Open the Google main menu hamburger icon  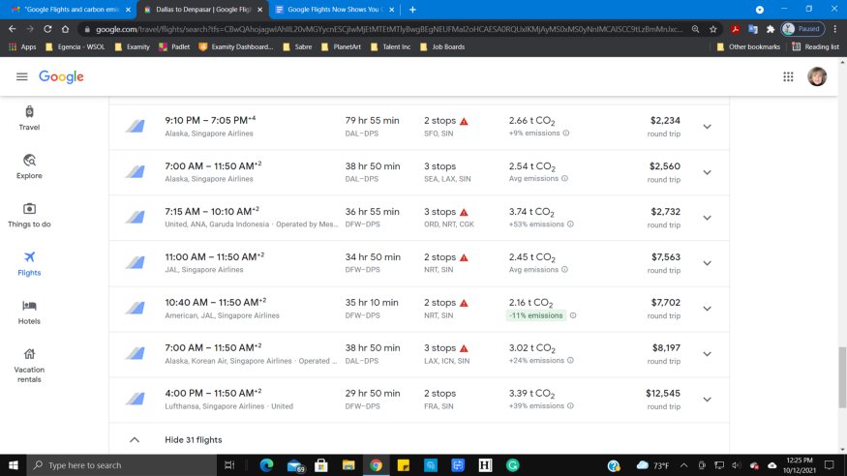[x=21, y=76]
